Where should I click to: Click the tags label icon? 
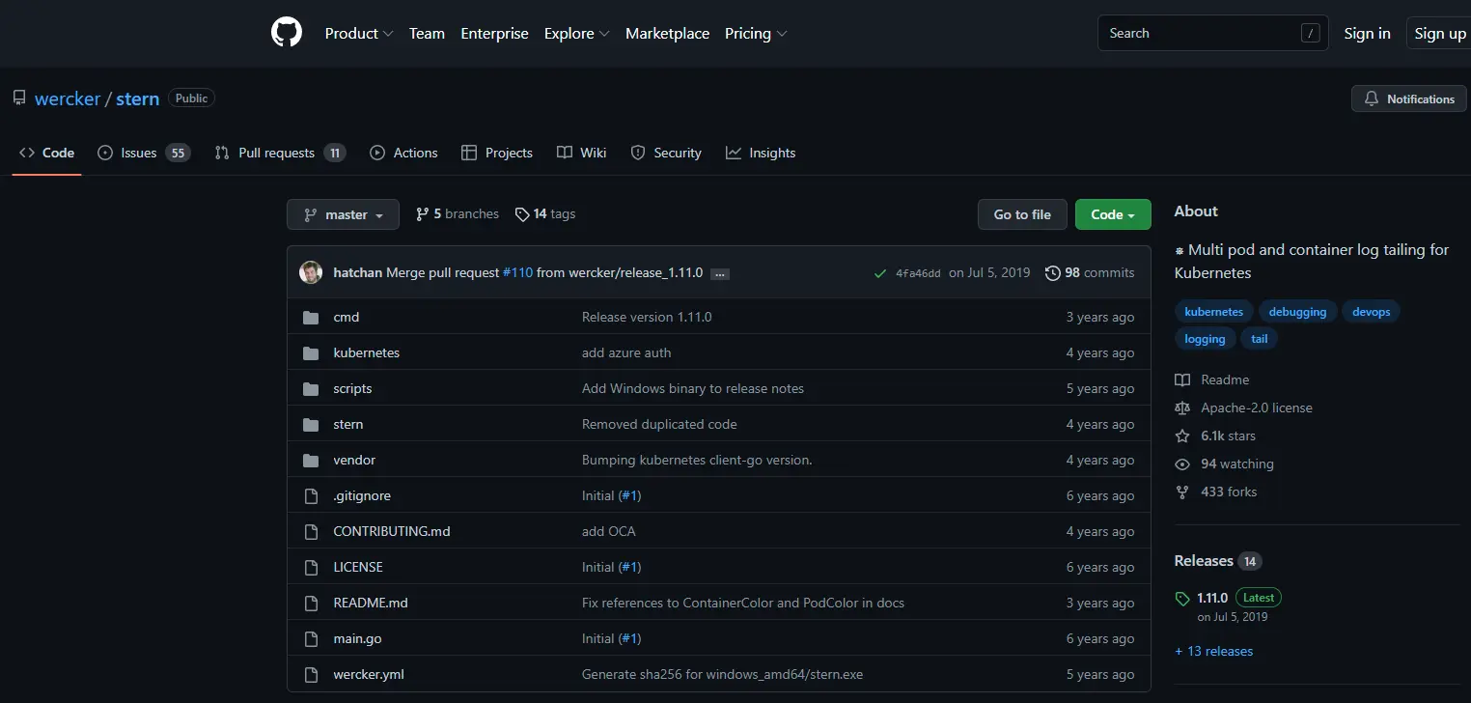pyautogui.click(x=522, y=214)
